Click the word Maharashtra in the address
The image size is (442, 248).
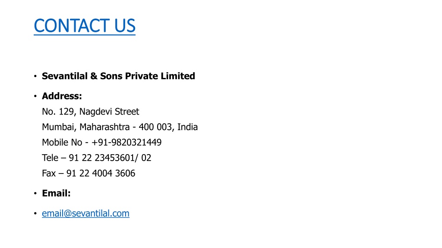tap(104, 127)
